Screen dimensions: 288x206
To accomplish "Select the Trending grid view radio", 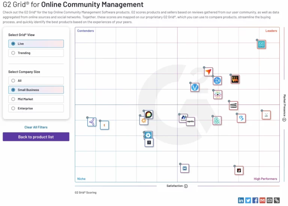I will 36,53.
